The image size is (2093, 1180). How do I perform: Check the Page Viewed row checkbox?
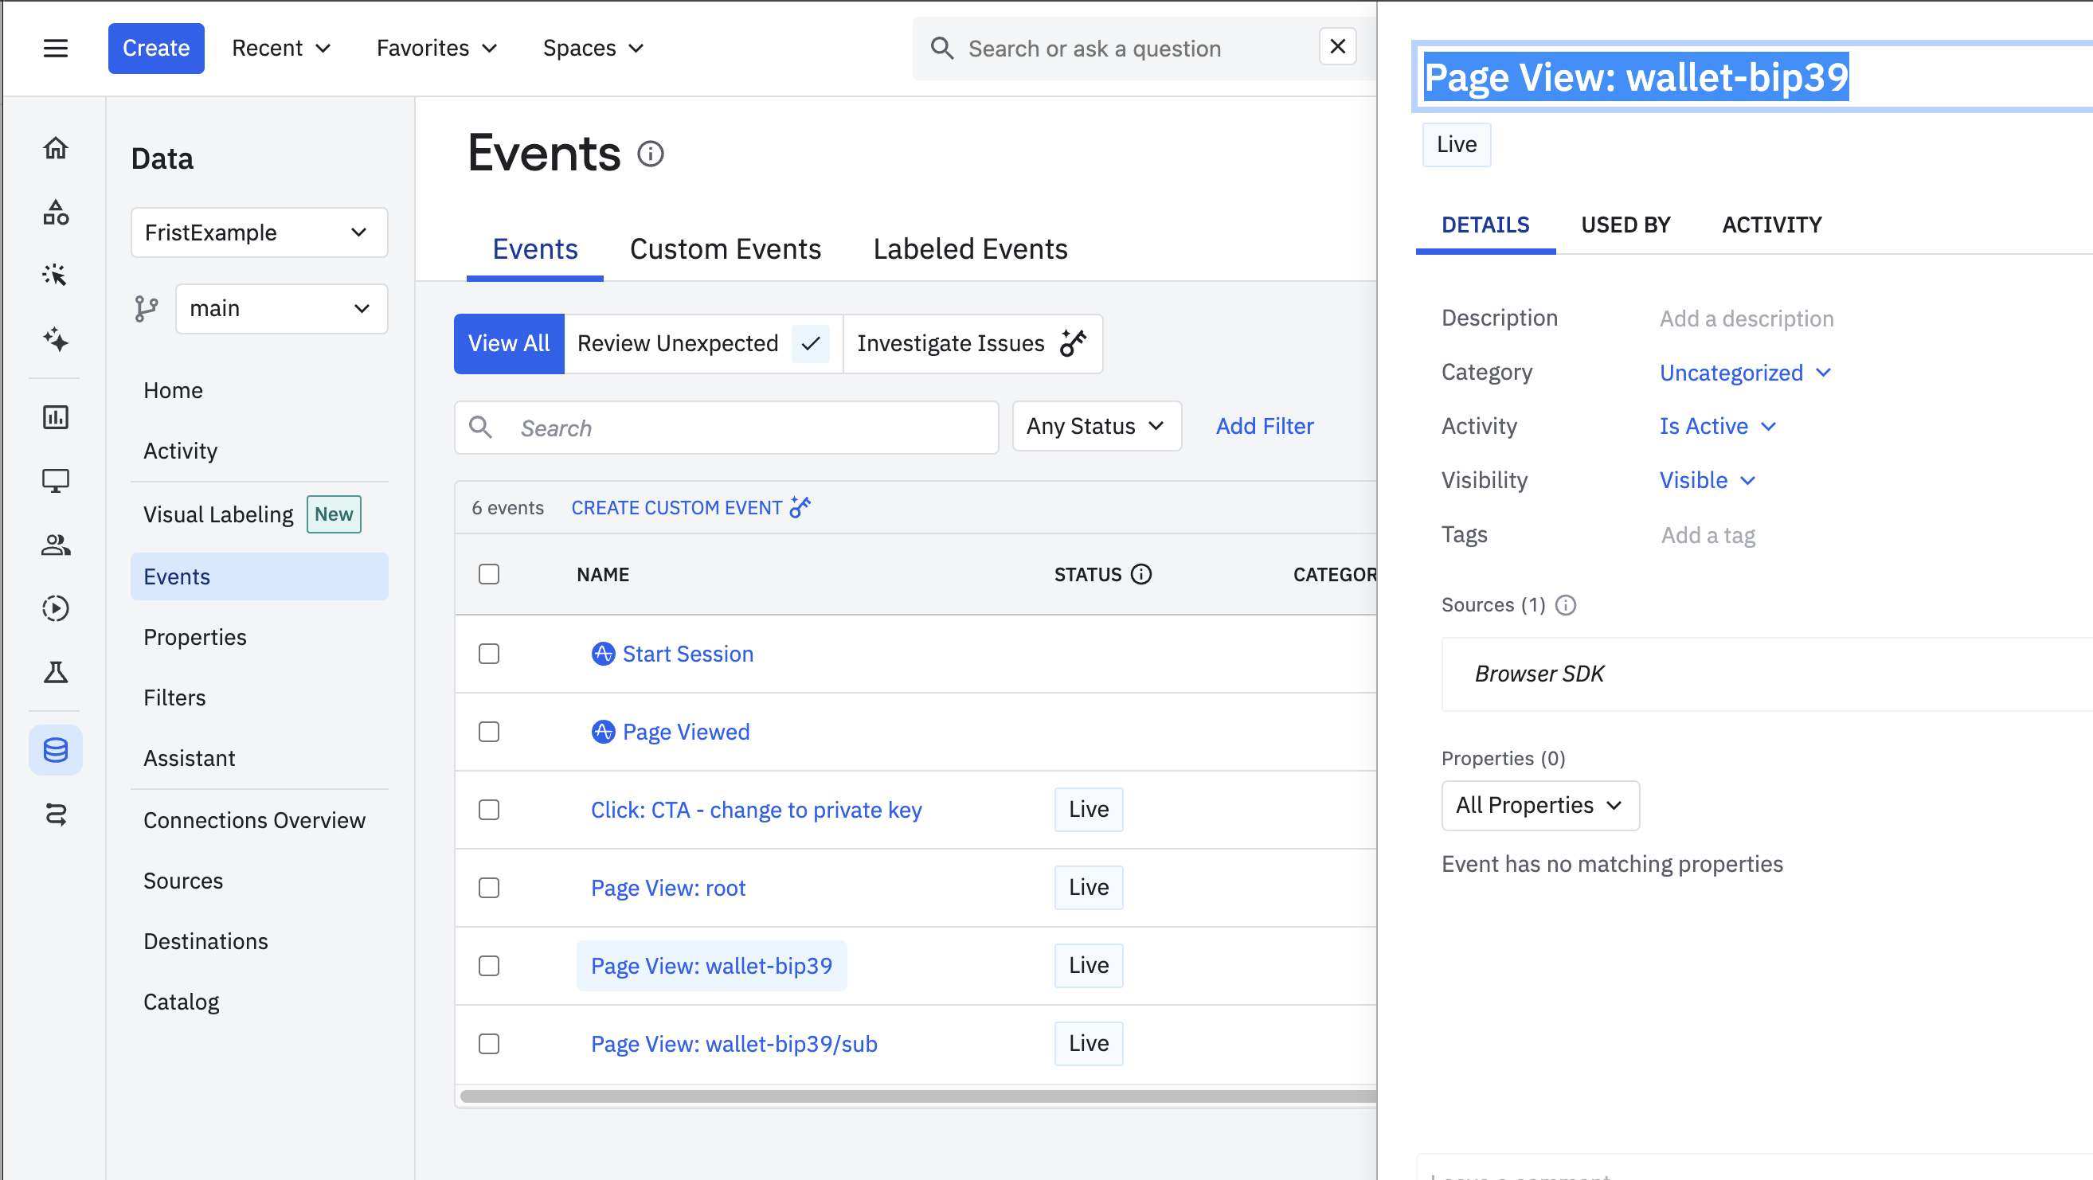[x=489, y=732]
